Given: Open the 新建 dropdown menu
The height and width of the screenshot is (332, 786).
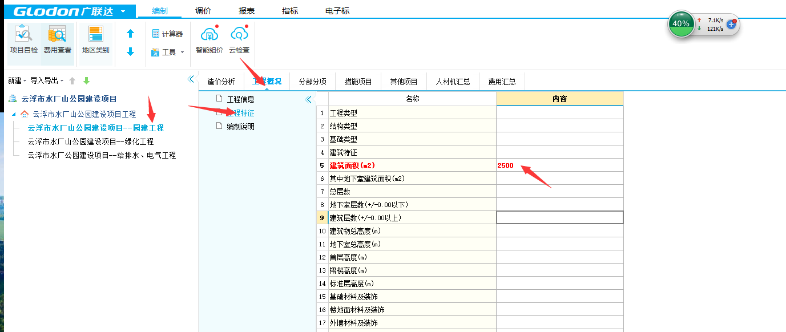Looking at the screenshot, I should [17, 80].
